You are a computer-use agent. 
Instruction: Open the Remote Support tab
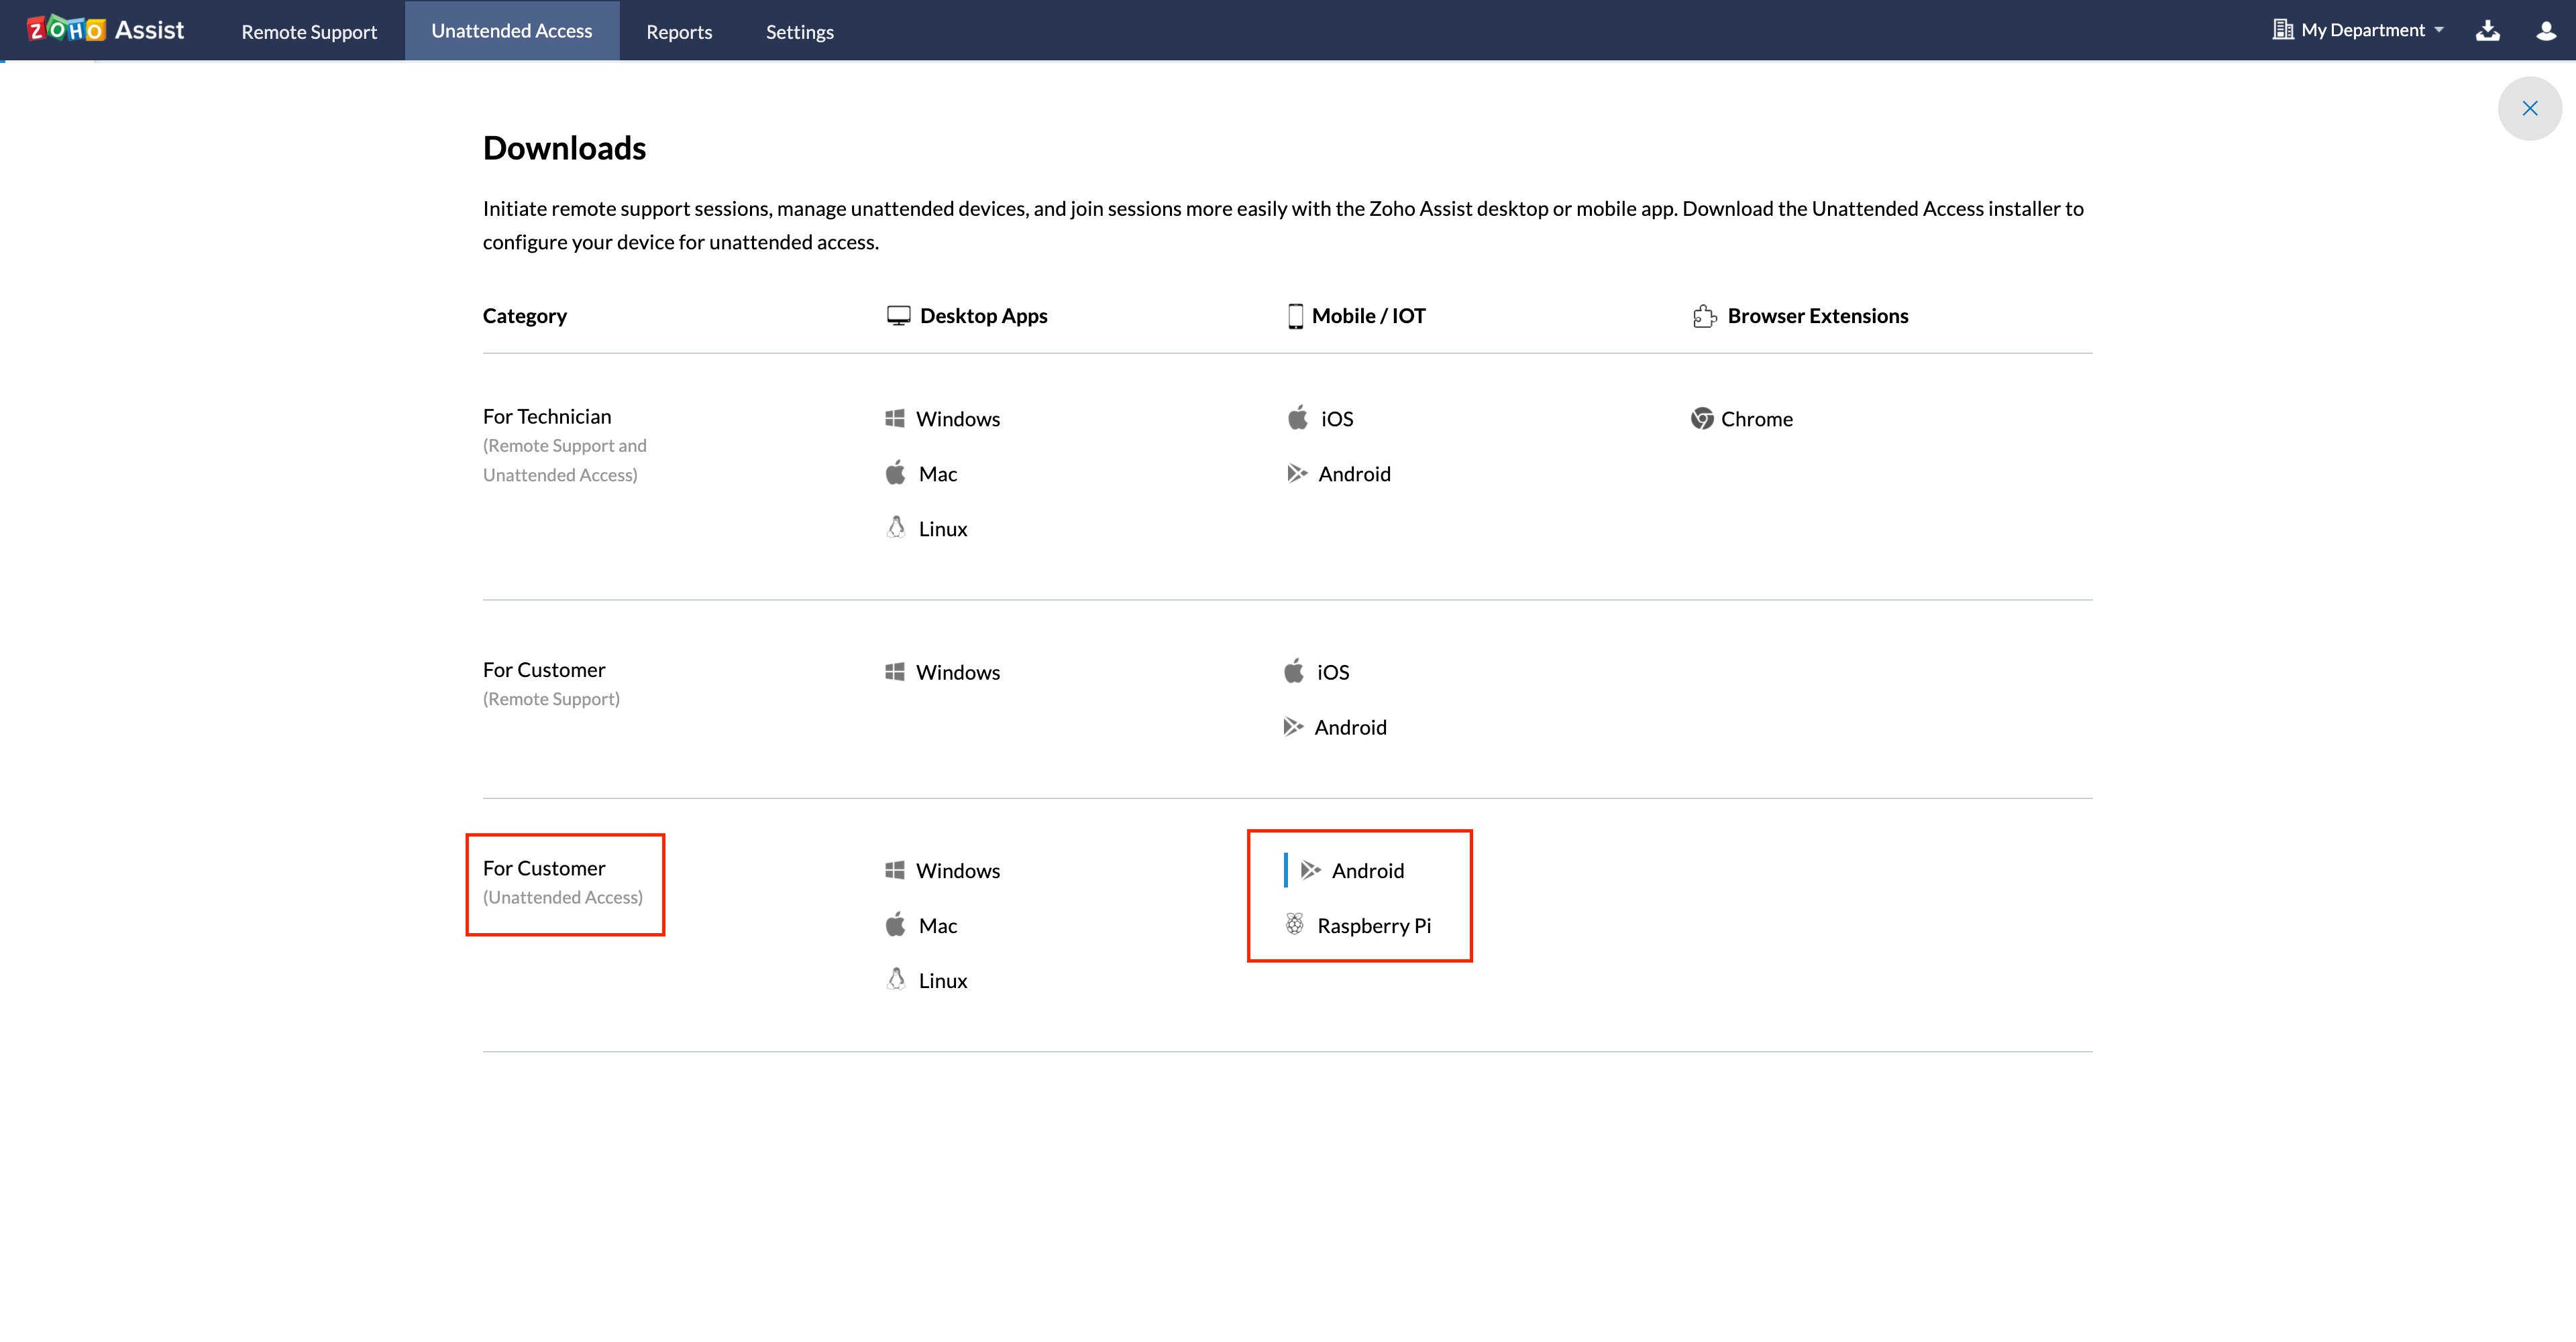(x=309, y=32)
